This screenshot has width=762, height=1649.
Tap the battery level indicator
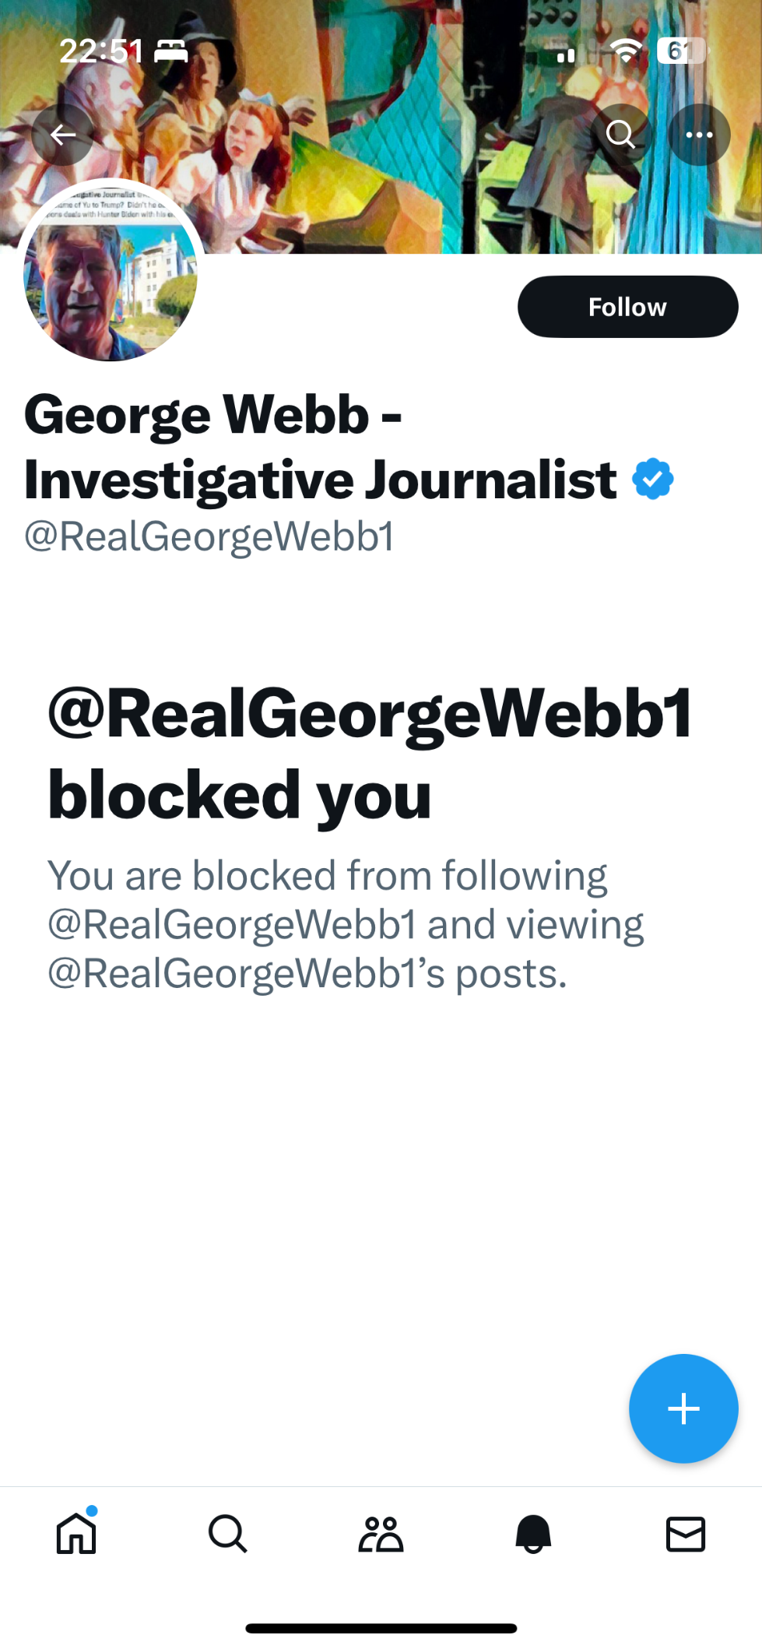tap(681, 51)
